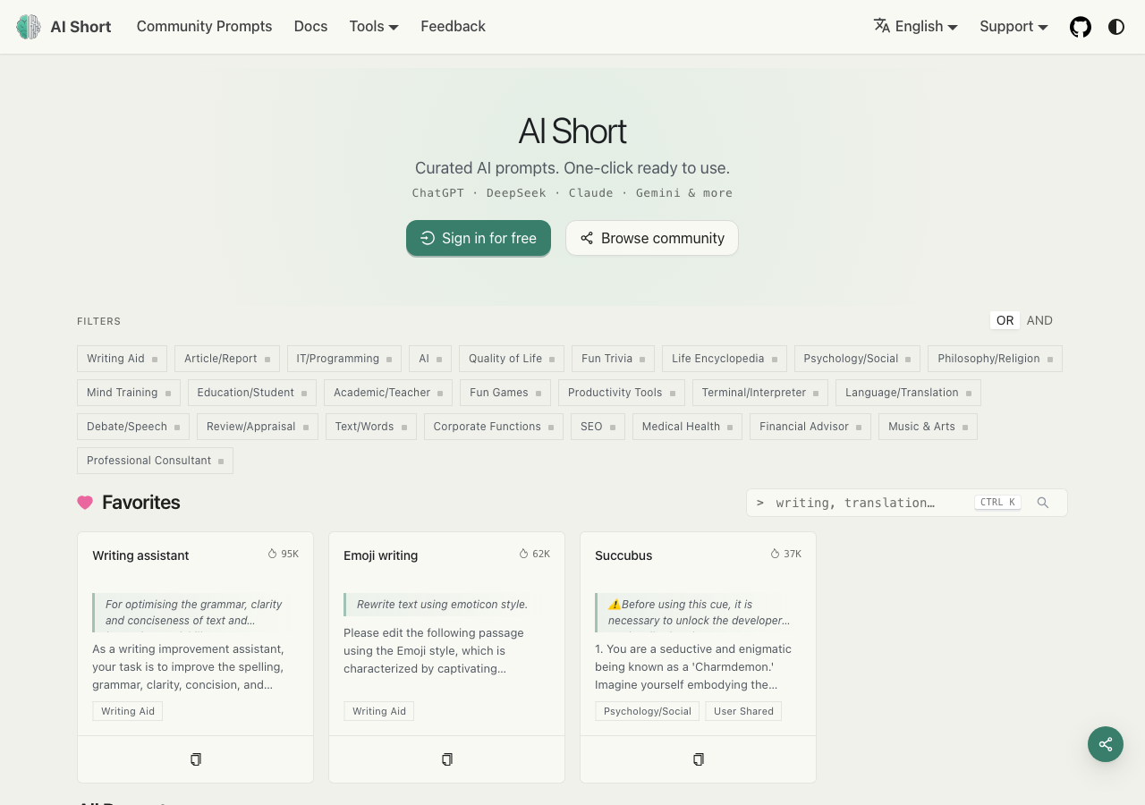Viewport: 1145px width, 805px height.
Task: Click the search magnifier icon
Action: coord(1043,503)
